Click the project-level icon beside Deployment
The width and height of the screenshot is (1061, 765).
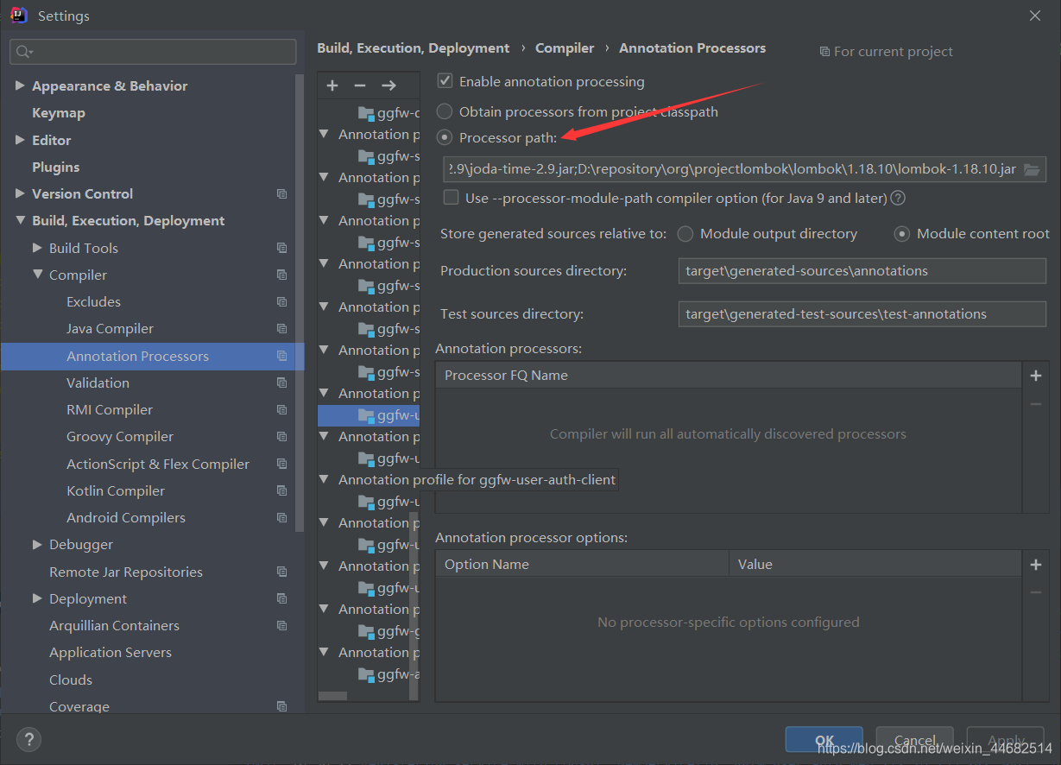point(281,598)
